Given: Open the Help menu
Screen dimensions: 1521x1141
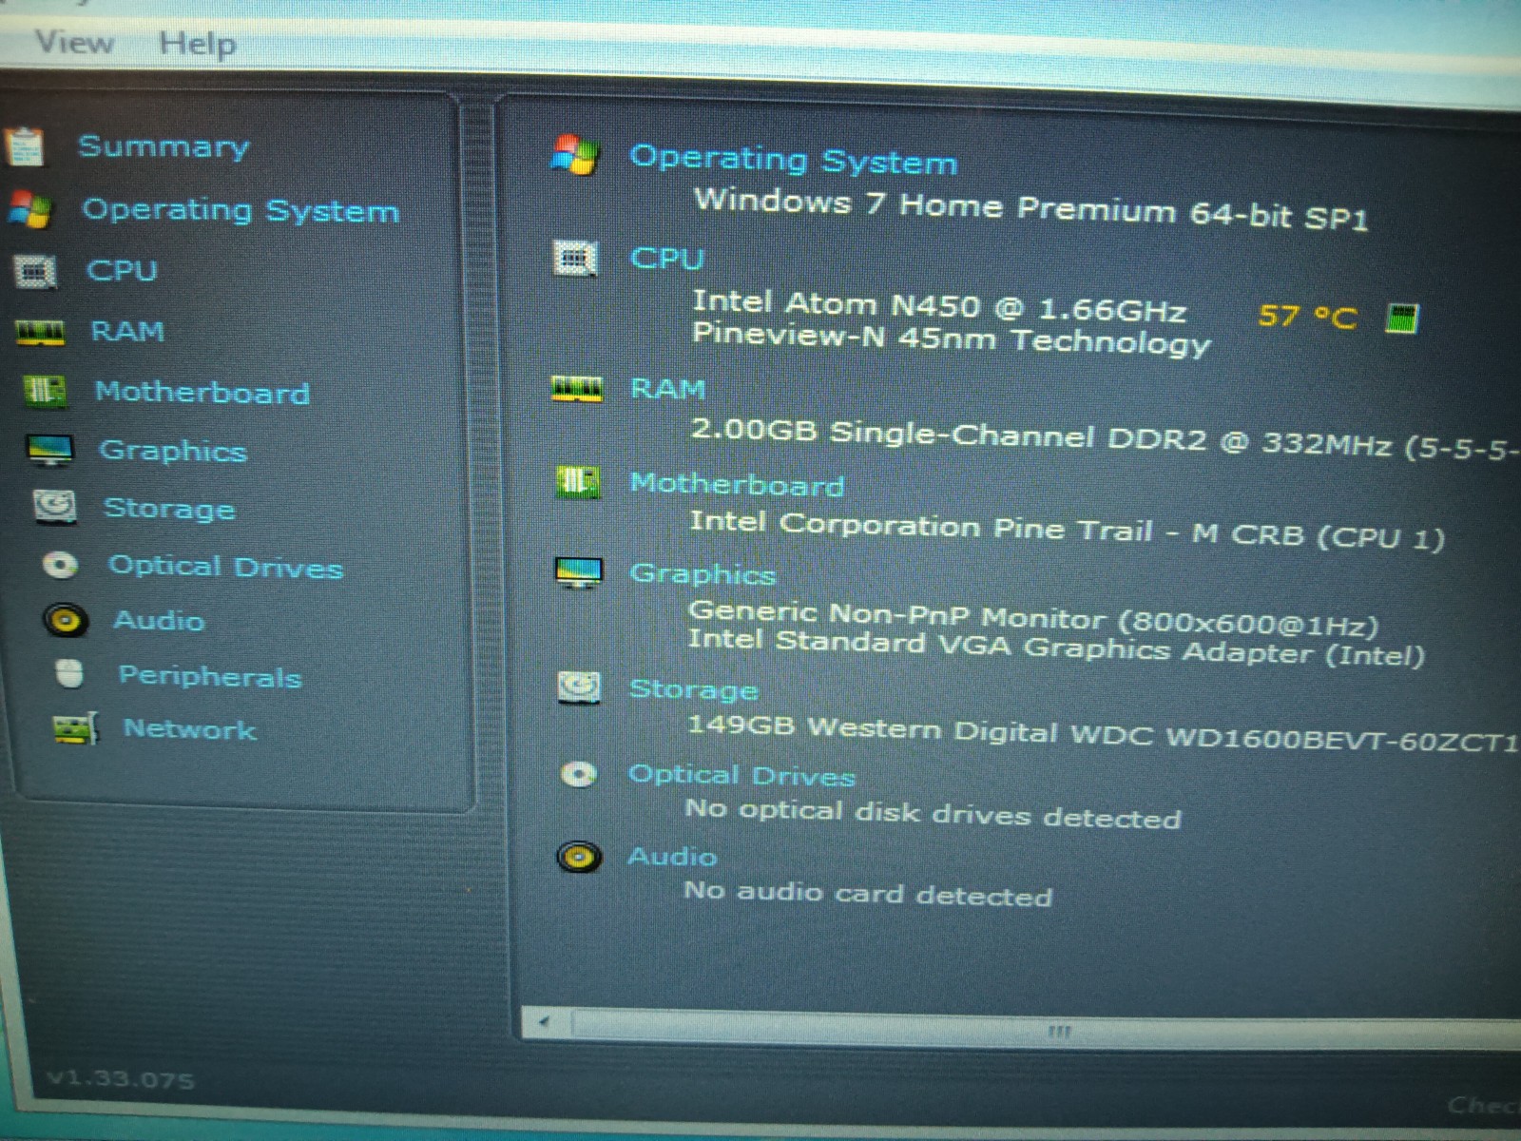Looking at the screenshot, I should [x=198, y=44].
